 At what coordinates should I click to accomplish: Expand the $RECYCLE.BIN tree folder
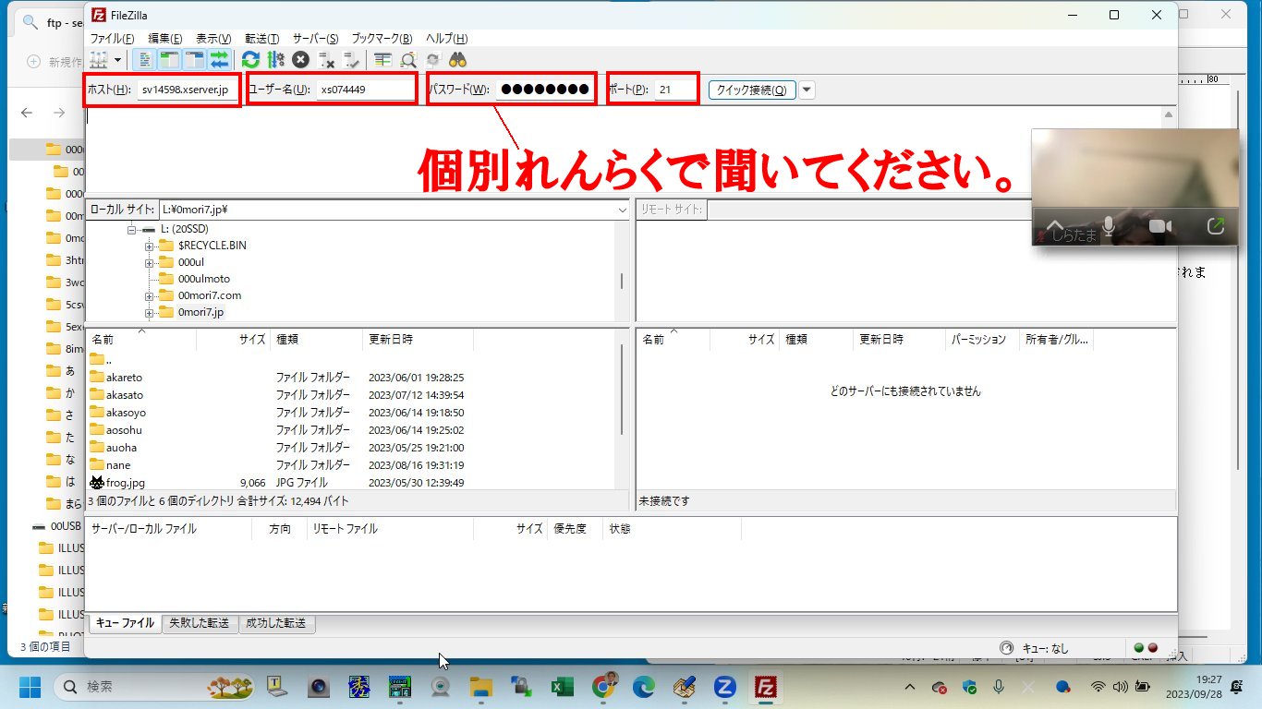pos(149,246)
